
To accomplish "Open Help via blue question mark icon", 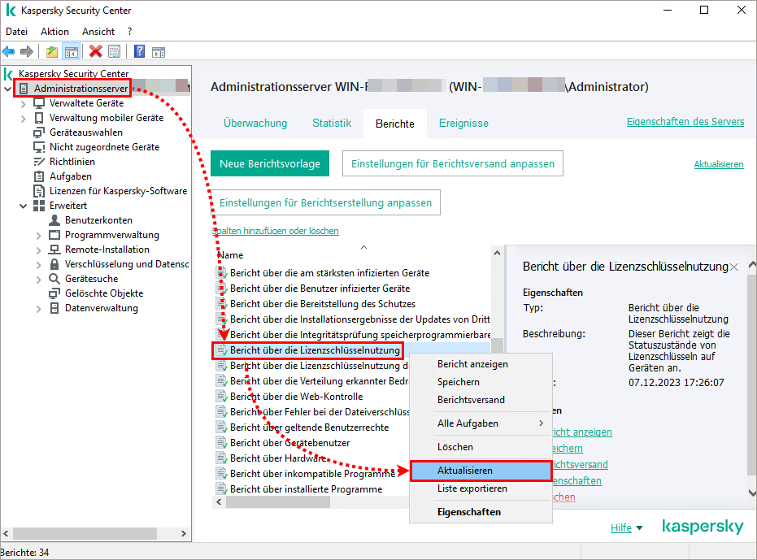I will click(139, 51).
